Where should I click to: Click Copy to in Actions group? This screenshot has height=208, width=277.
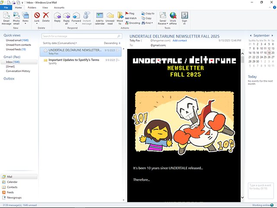[148, 13]
